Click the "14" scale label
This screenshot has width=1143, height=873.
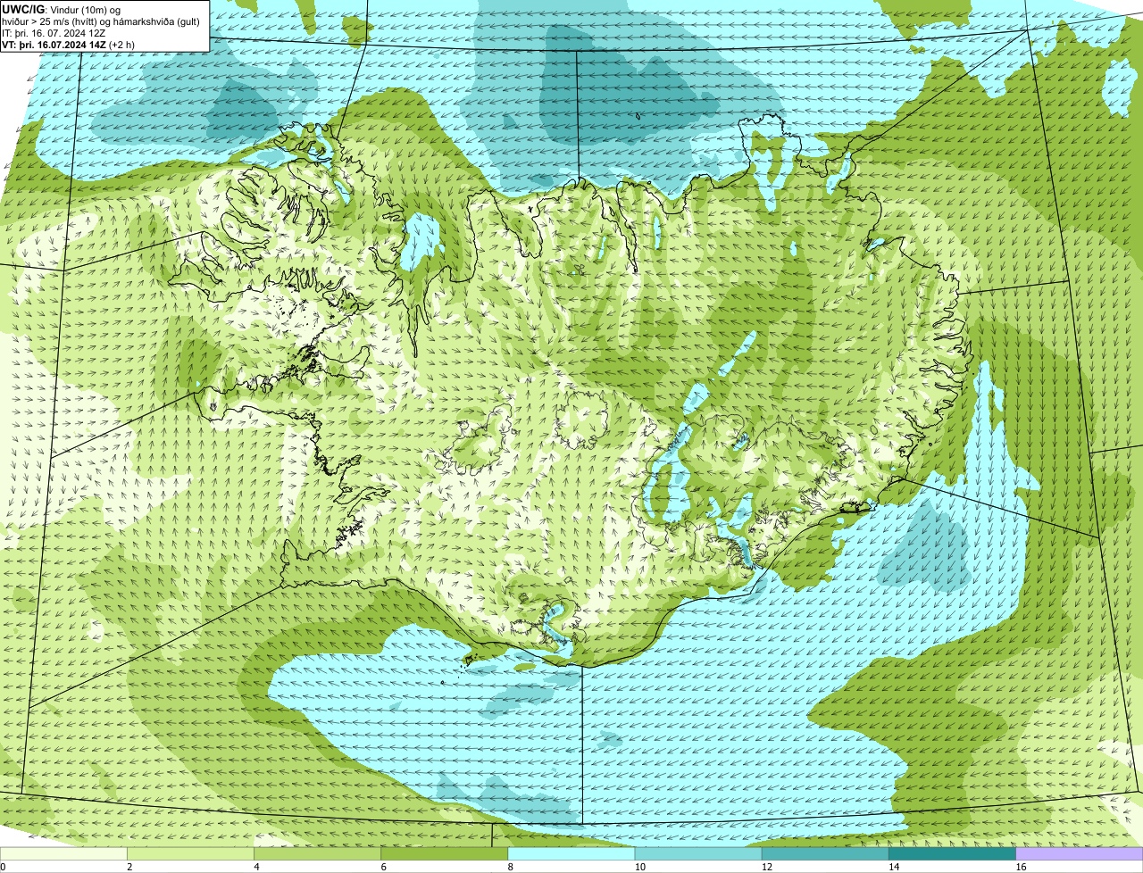pos(894,867)
